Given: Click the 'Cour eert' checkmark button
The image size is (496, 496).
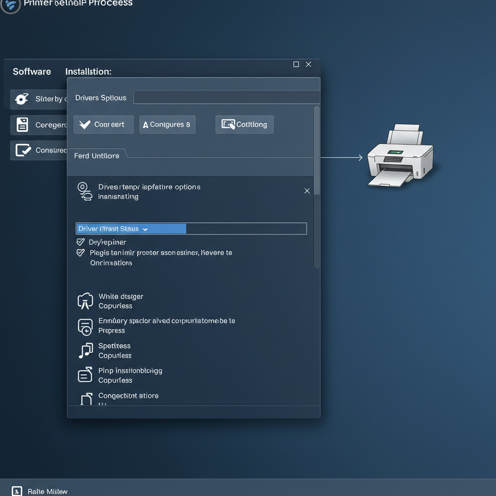Looking at the screenshot, I should pyautogui.click(x=104, y=124).
